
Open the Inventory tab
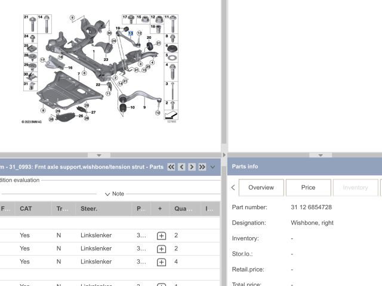(355, 188)
